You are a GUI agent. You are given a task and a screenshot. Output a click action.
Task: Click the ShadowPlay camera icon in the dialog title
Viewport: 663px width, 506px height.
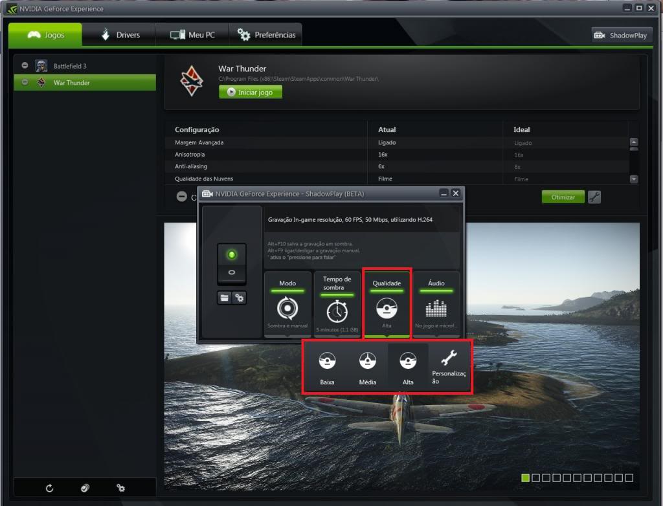(207, 193)
